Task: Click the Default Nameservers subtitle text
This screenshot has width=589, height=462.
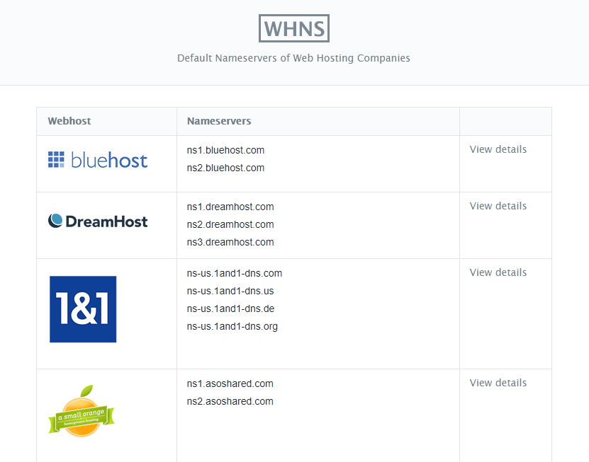Action: point(293,58)
